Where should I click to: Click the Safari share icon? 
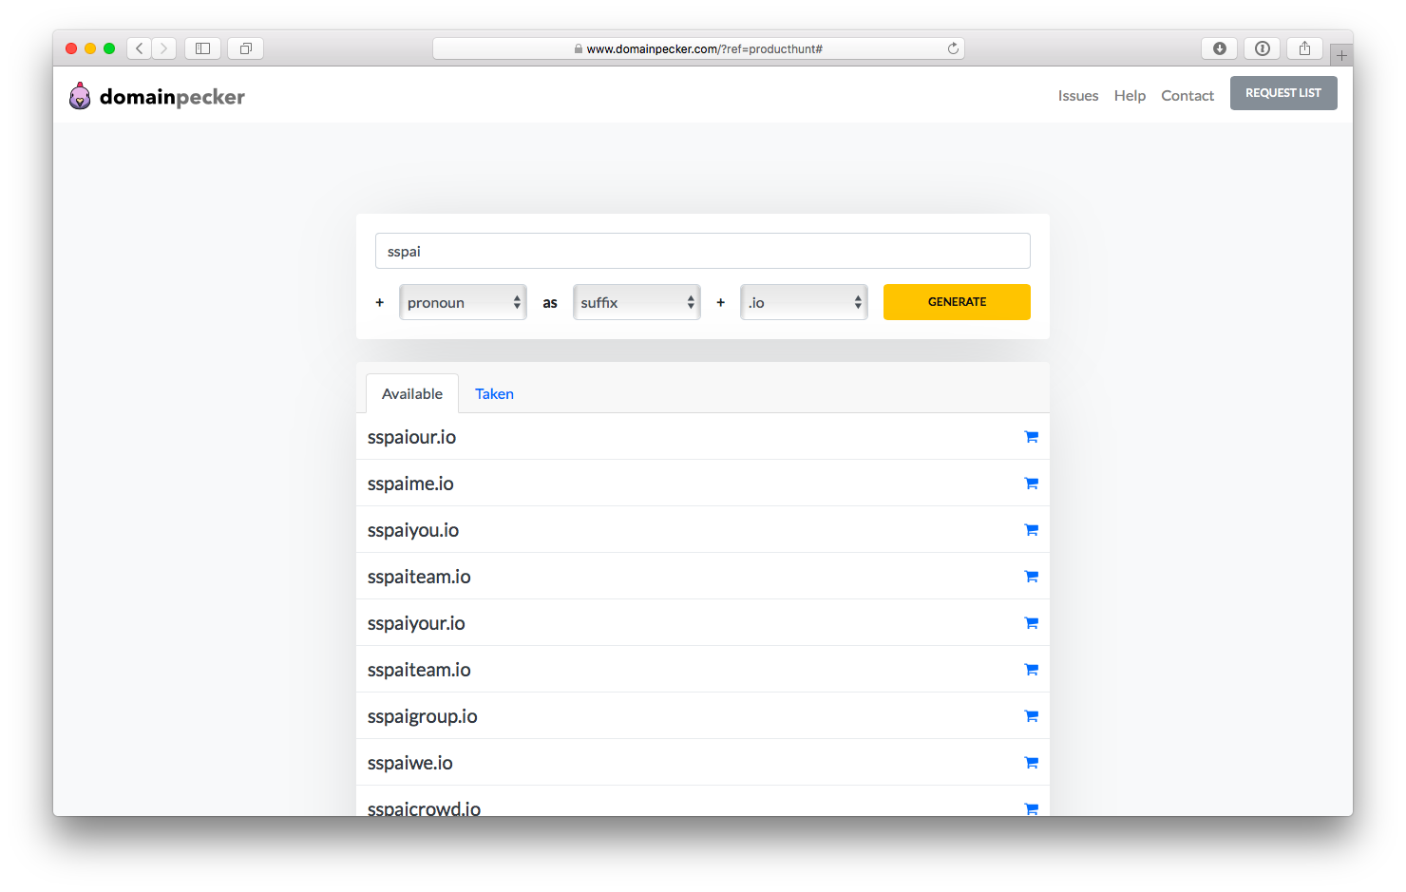click(1304, 48)
